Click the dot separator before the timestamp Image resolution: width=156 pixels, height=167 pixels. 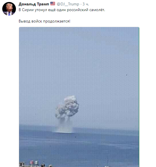(x=81, y=4)
